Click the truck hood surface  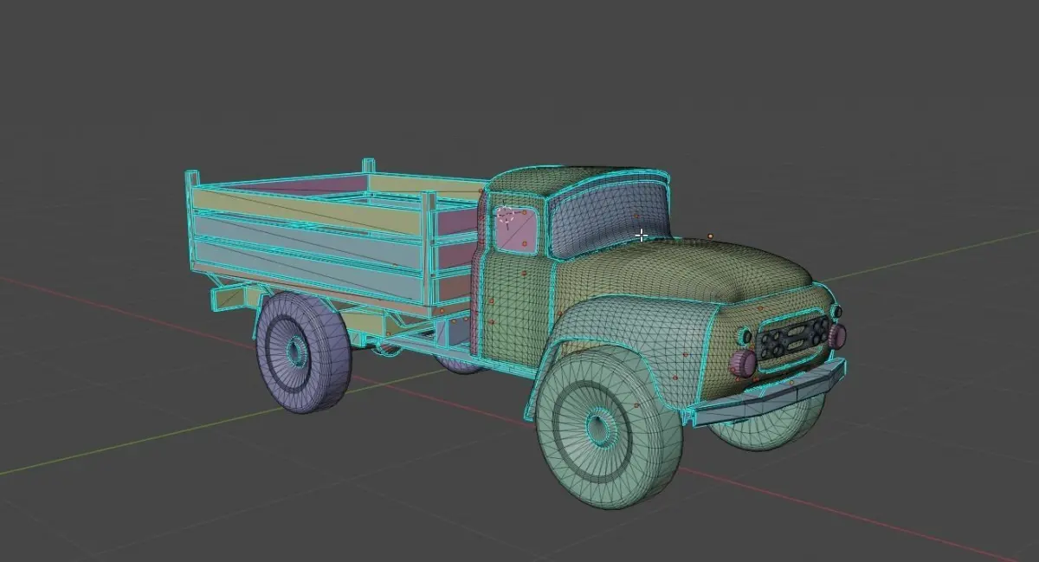[684, 270]
